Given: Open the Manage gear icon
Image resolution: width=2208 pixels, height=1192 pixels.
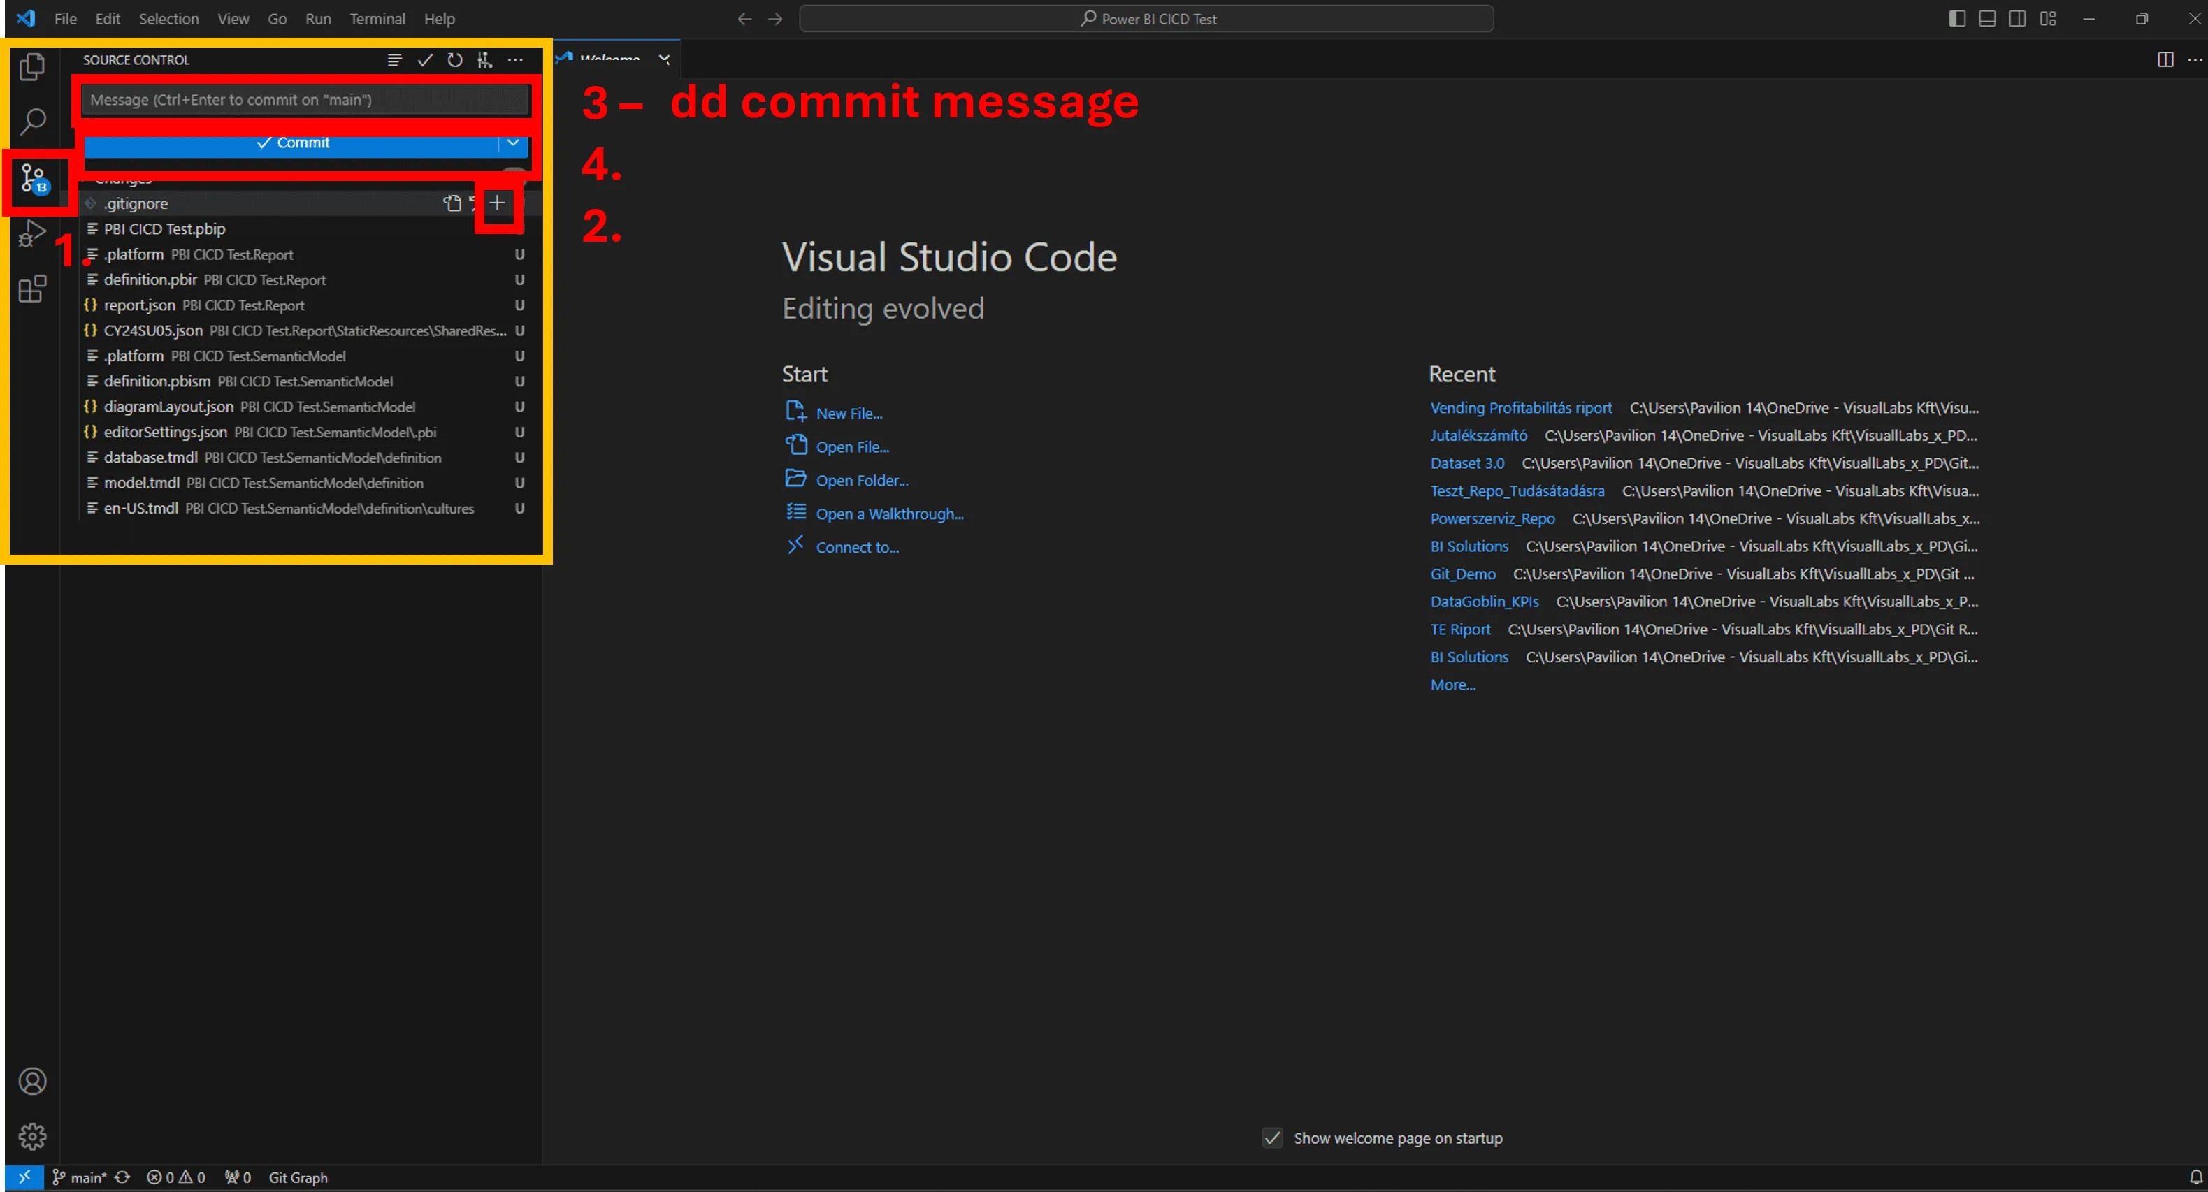Looking at the screenshot, I should click(x=33, y=1136).
